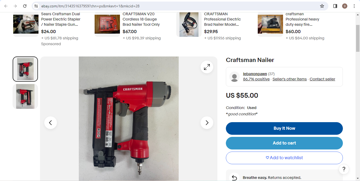The width and height of the screenshot is (360, 181).
Task: Click the Buy It Now button
Action: click(284, 128)
